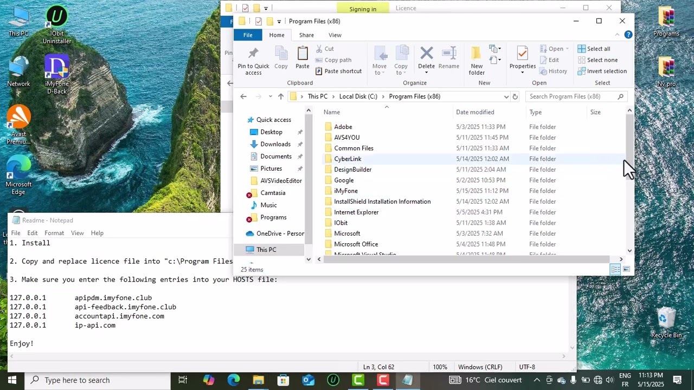
Task: Select the Adobe folder
Action: pos(343,127)
